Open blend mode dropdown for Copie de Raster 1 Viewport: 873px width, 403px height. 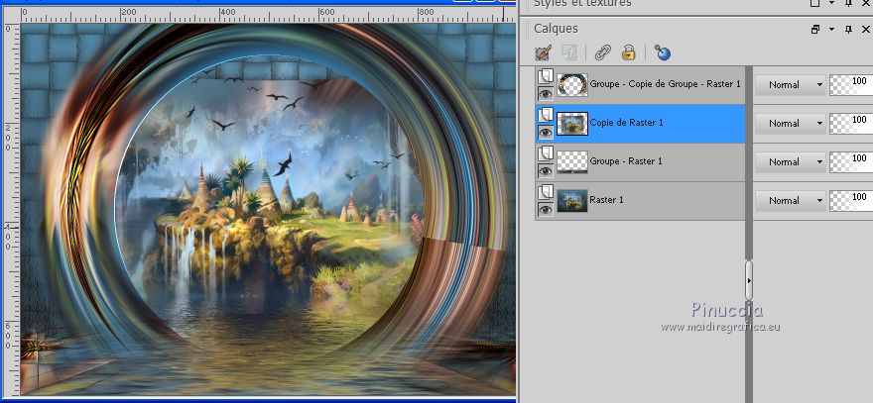point(790,123)
